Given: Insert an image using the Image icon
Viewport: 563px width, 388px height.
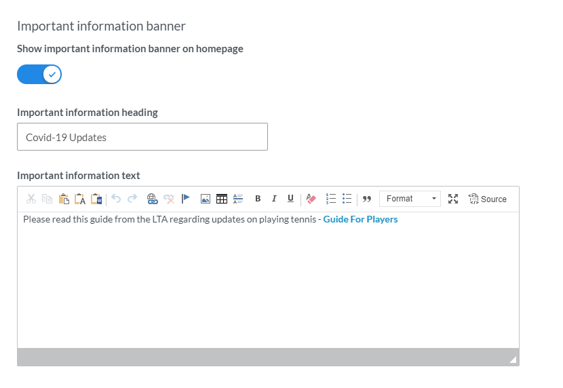Looking at the screenshot, I should [x=205, y=199].
